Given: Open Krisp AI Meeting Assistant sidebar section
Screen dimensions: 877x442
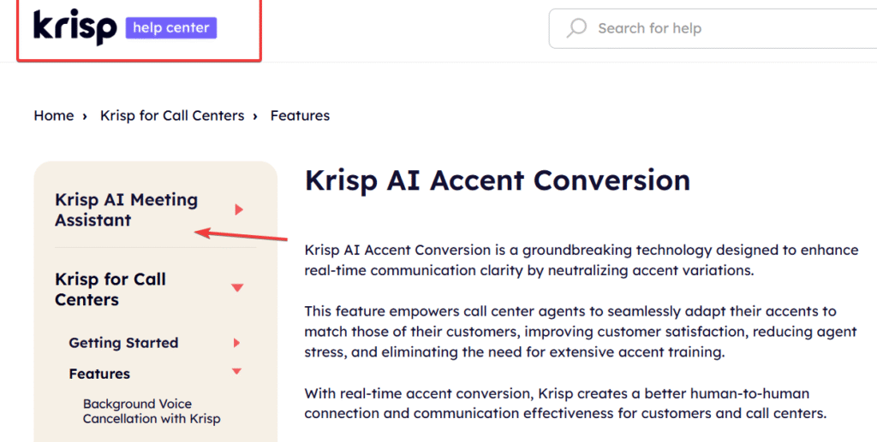Looking at the screenshot, I should 126,209.
